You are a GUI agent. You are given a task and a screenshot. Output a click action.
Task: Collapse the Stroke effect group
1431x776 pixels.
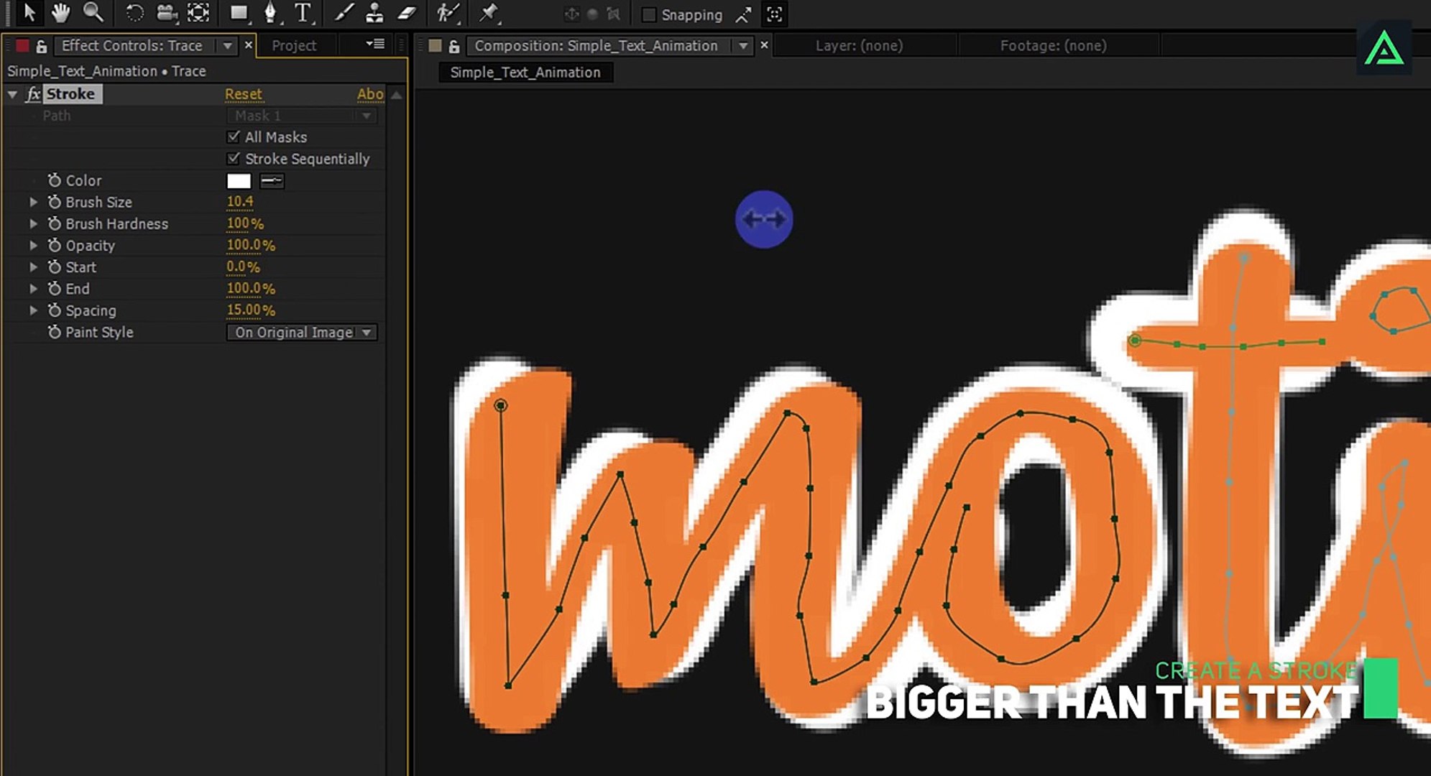click(12, 94)
